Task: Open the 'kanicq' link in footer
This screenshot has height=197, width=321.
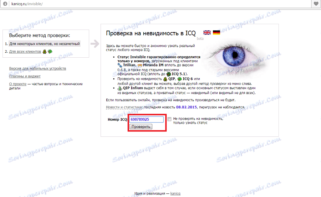Action: point(175,193)
